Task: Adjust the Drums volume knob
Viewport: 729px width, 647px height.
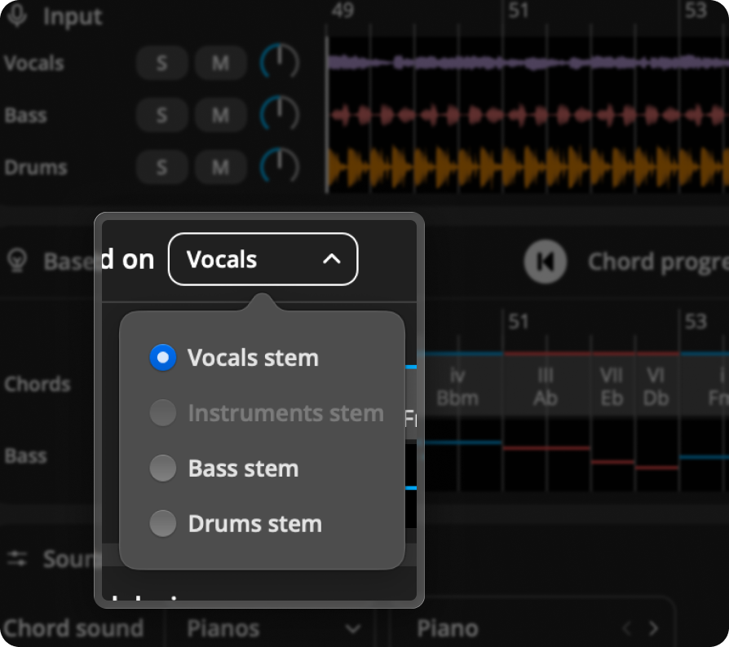Action: [280, 167]
